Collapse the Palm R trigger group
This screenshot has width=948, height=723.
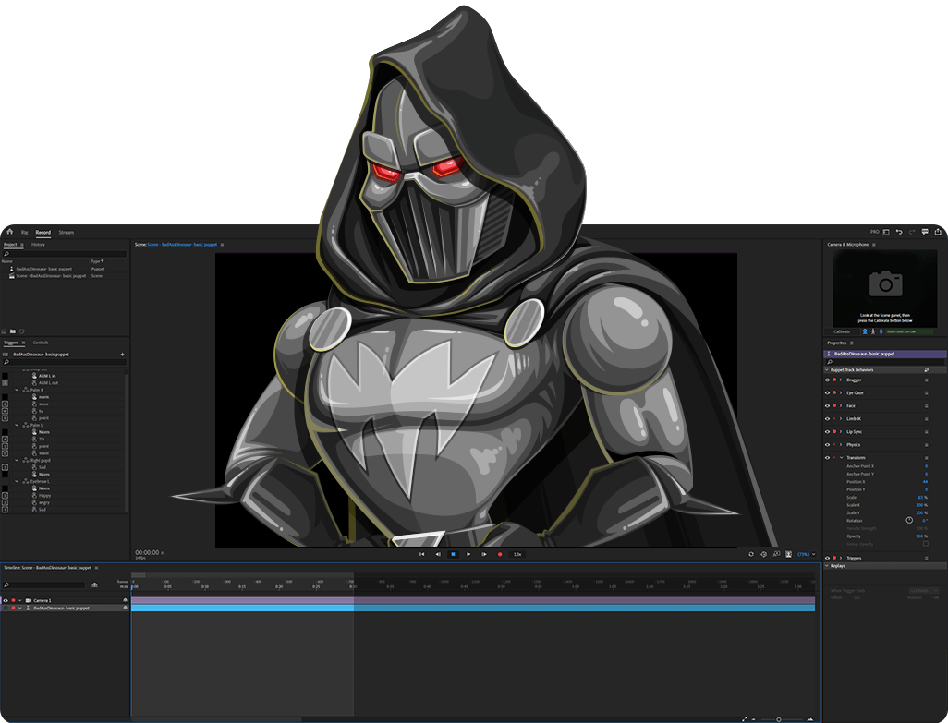(x=17, y=390)
